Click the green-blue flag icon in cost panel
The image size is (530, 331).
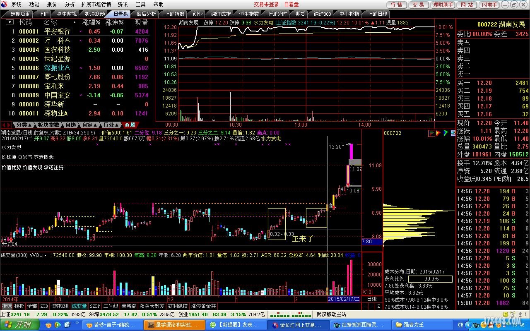click(x=446, y=133)
